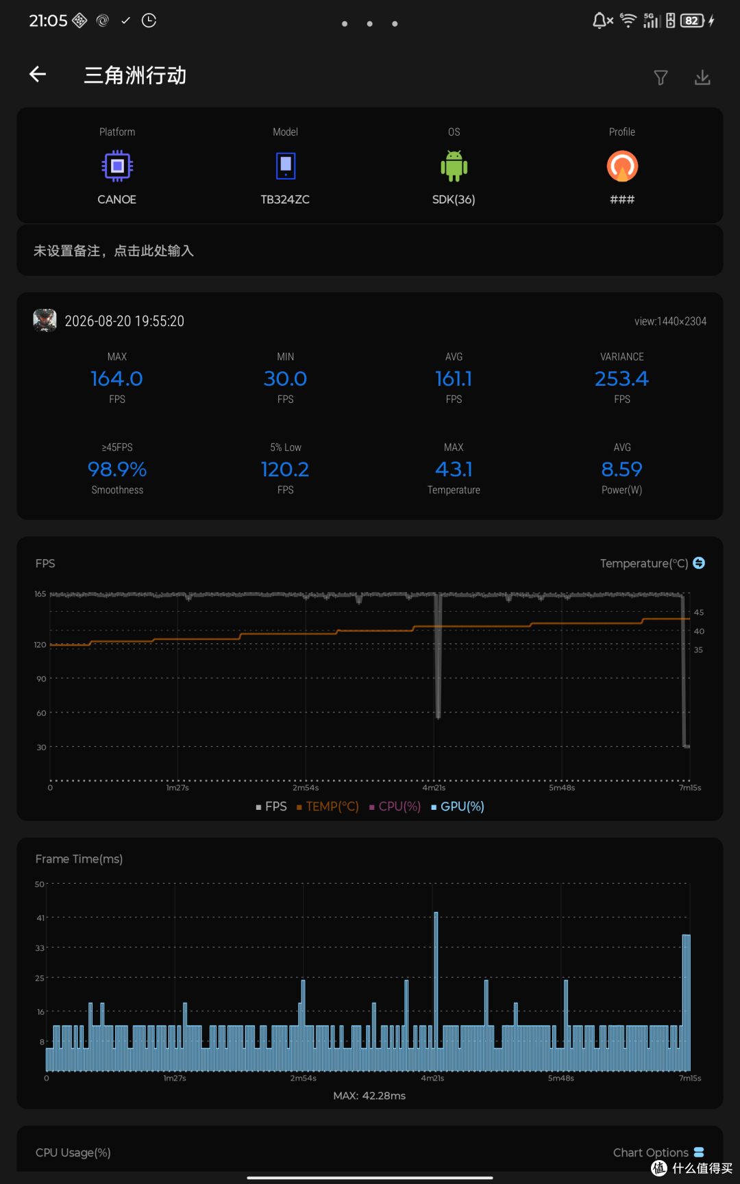
Task: Open the filter funnel icon
Action: pyautogui.click(x=661, y=77)
